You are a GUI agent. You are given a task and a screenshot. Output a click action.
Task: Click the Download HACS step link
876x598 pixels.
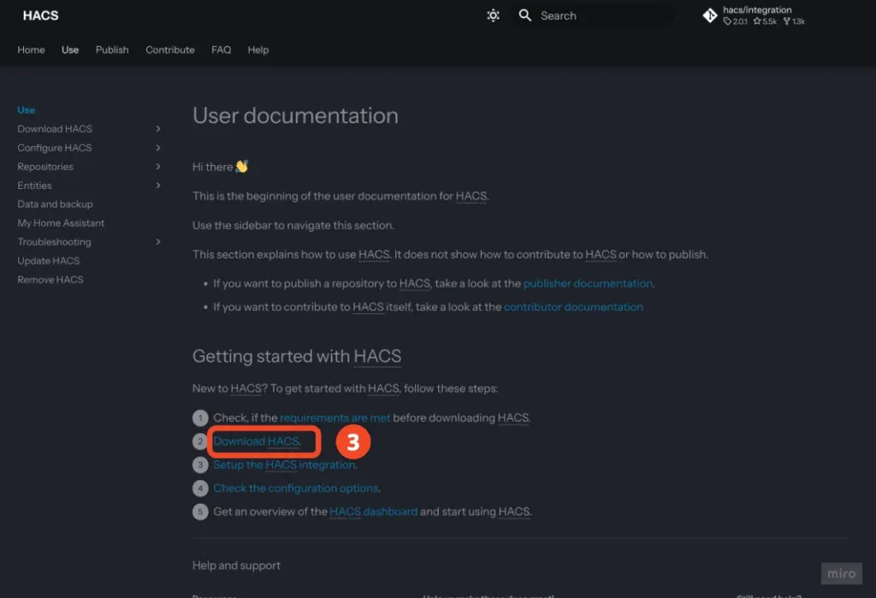[256, 441]
